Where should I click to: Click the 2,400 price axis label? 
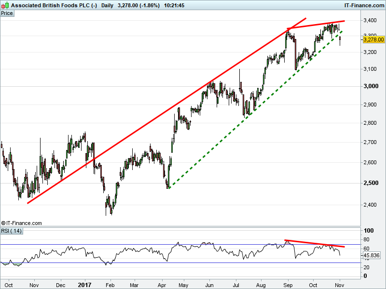point(370,205)
